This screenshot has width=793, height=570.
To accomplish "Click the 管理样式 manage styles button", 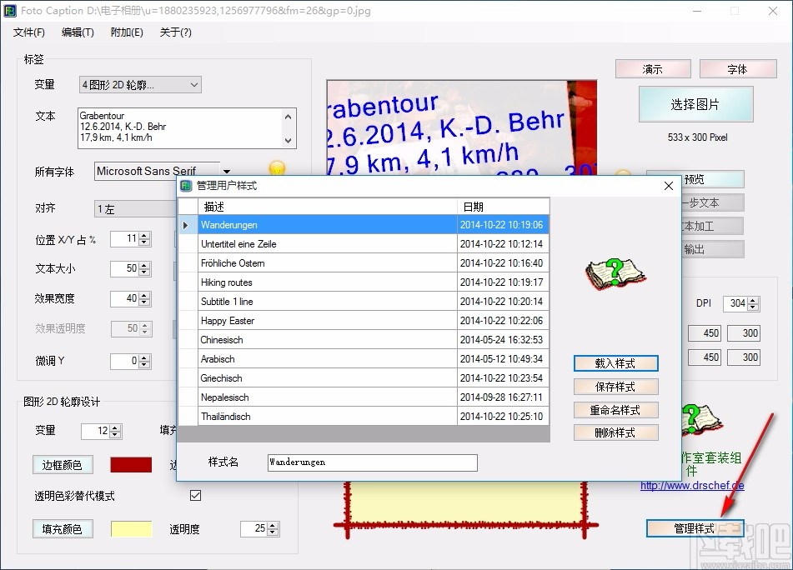I will click(695, 528).
